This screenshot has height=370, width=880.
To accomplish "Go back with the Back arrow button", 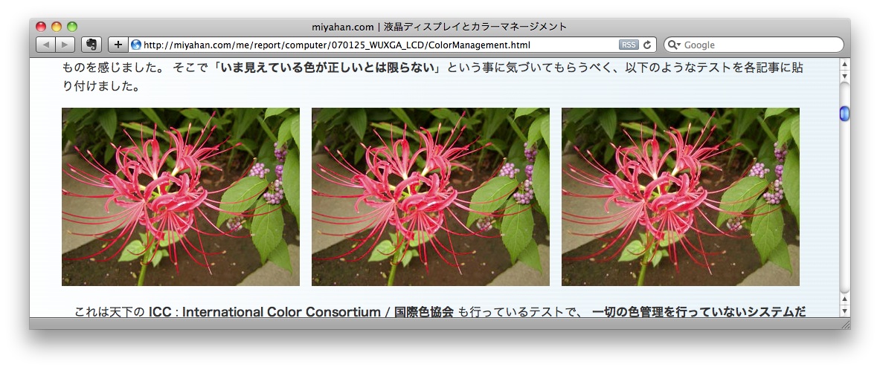I will tap(45, 45).
